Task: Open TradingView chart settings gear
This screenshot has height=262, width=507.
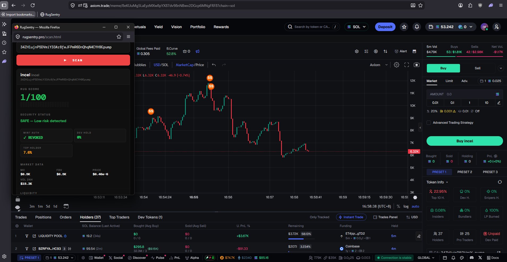Action: pyautogui.click(x=397, y=65)
